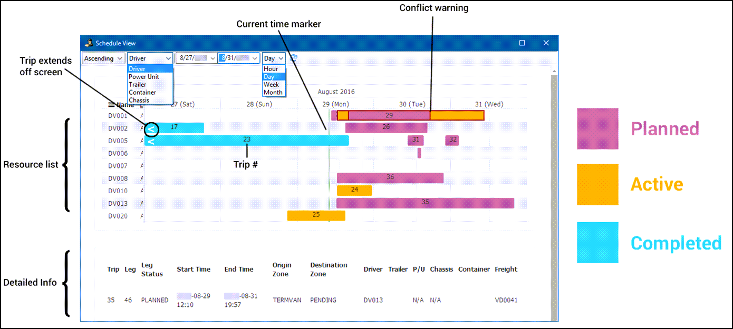This screenshot has width=733, height=329.
Task: Click the hamburger icon beside Name
Action: click(x=111, y=105)
